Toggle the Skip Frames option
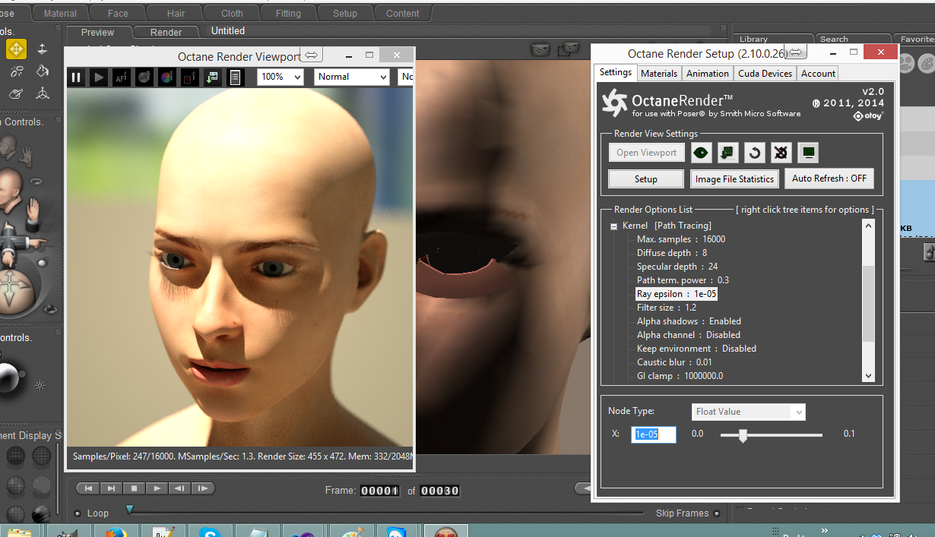The width and height of the screenshot is (935, 537). coord(715,513)
